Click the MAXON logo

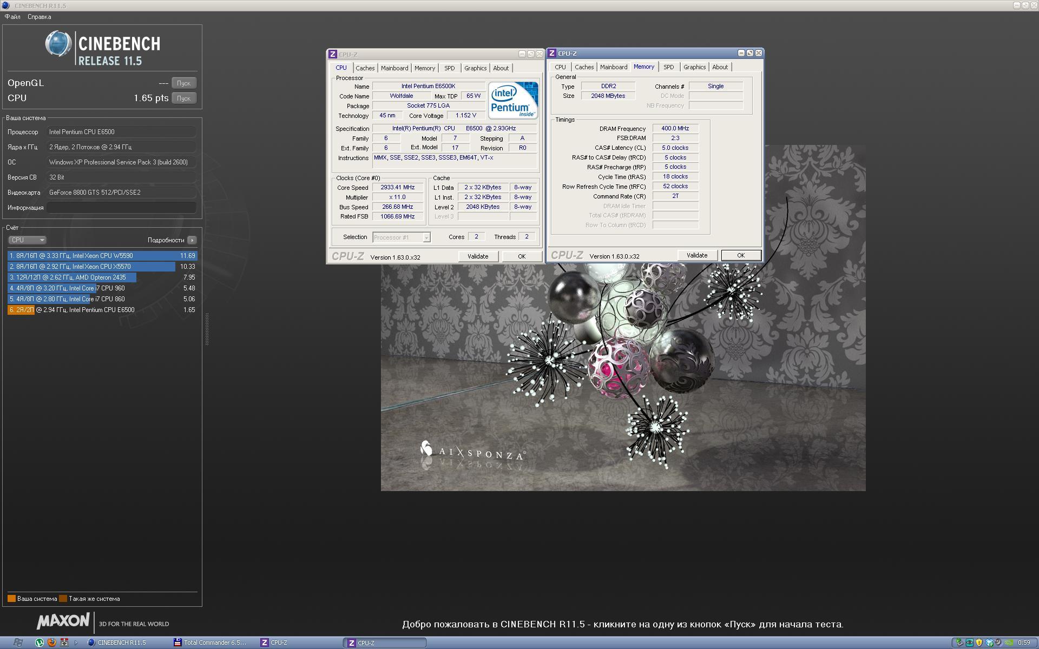(x=63, y=621)
